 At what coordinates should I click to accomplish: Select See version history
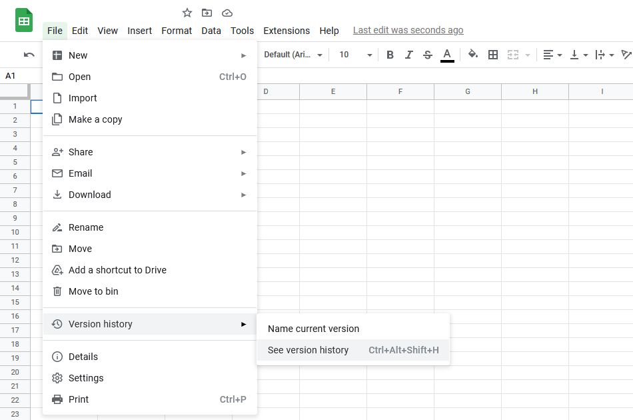coord(308,349)
